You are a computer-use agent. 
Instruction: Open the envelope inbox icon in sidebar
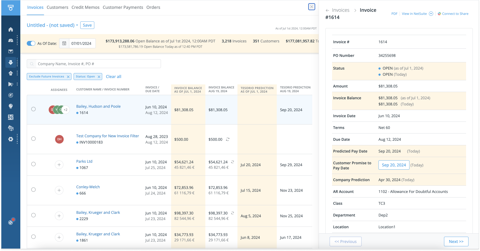click(11, 51)
